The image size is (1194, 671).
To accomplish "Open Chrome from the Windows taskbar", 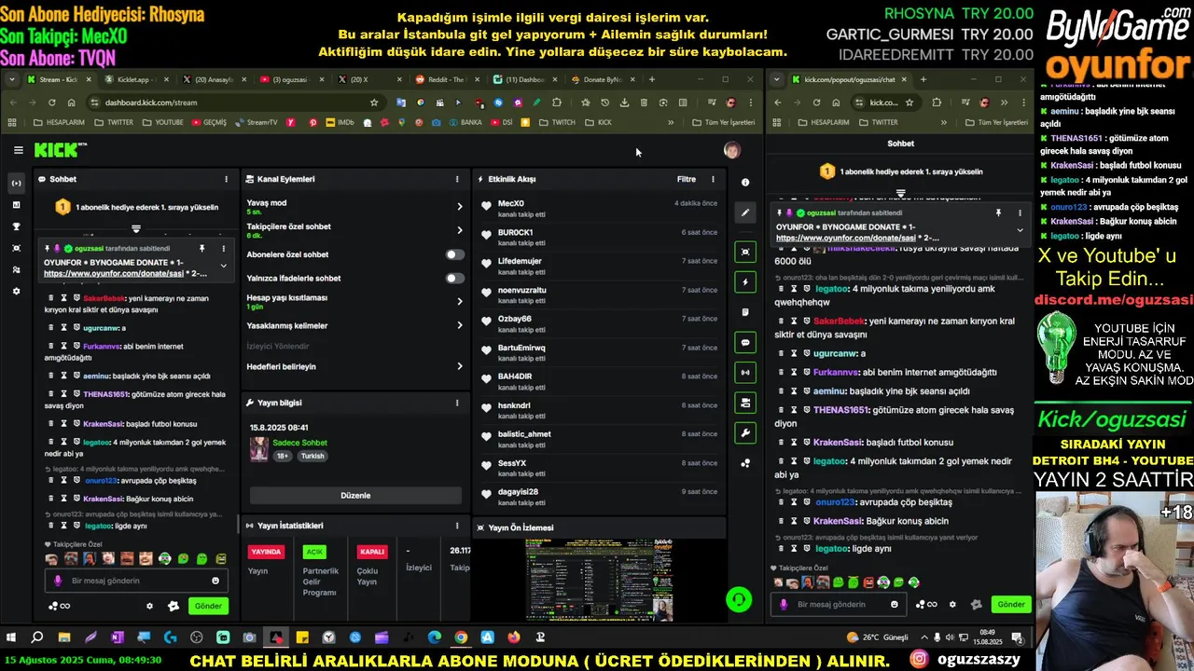I will (x=461, y=637).
